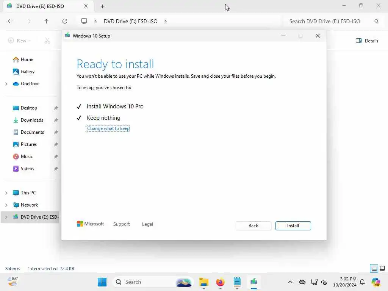This screenshot has height=291, width=388.
Task: Switch to large thumbnails view in status bar
Action: click(382, 268)
